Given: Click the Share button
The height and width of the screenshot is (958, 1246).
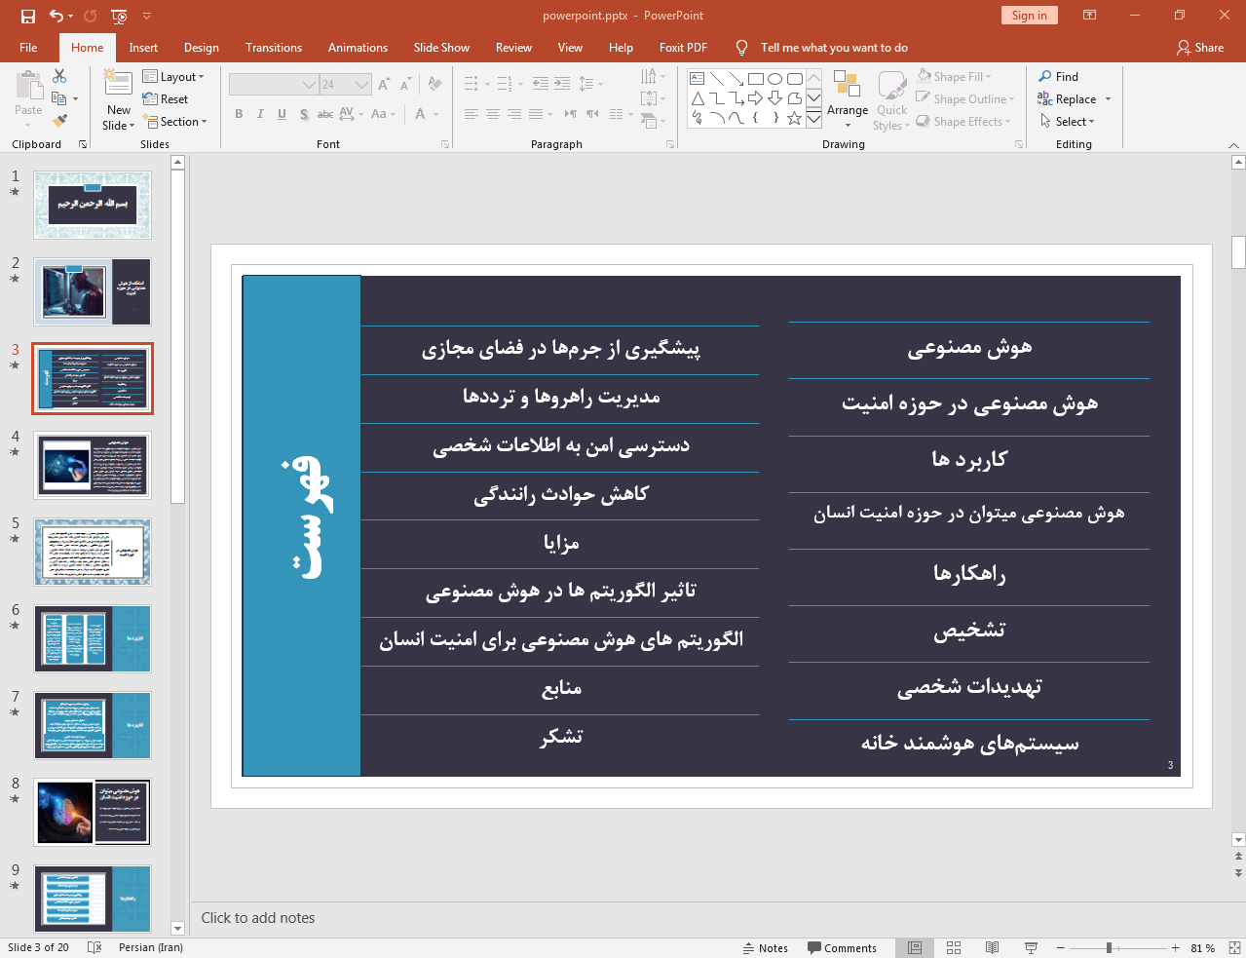Looking at the screenshot, I should pyautogui.click(x=1200, y=48).
